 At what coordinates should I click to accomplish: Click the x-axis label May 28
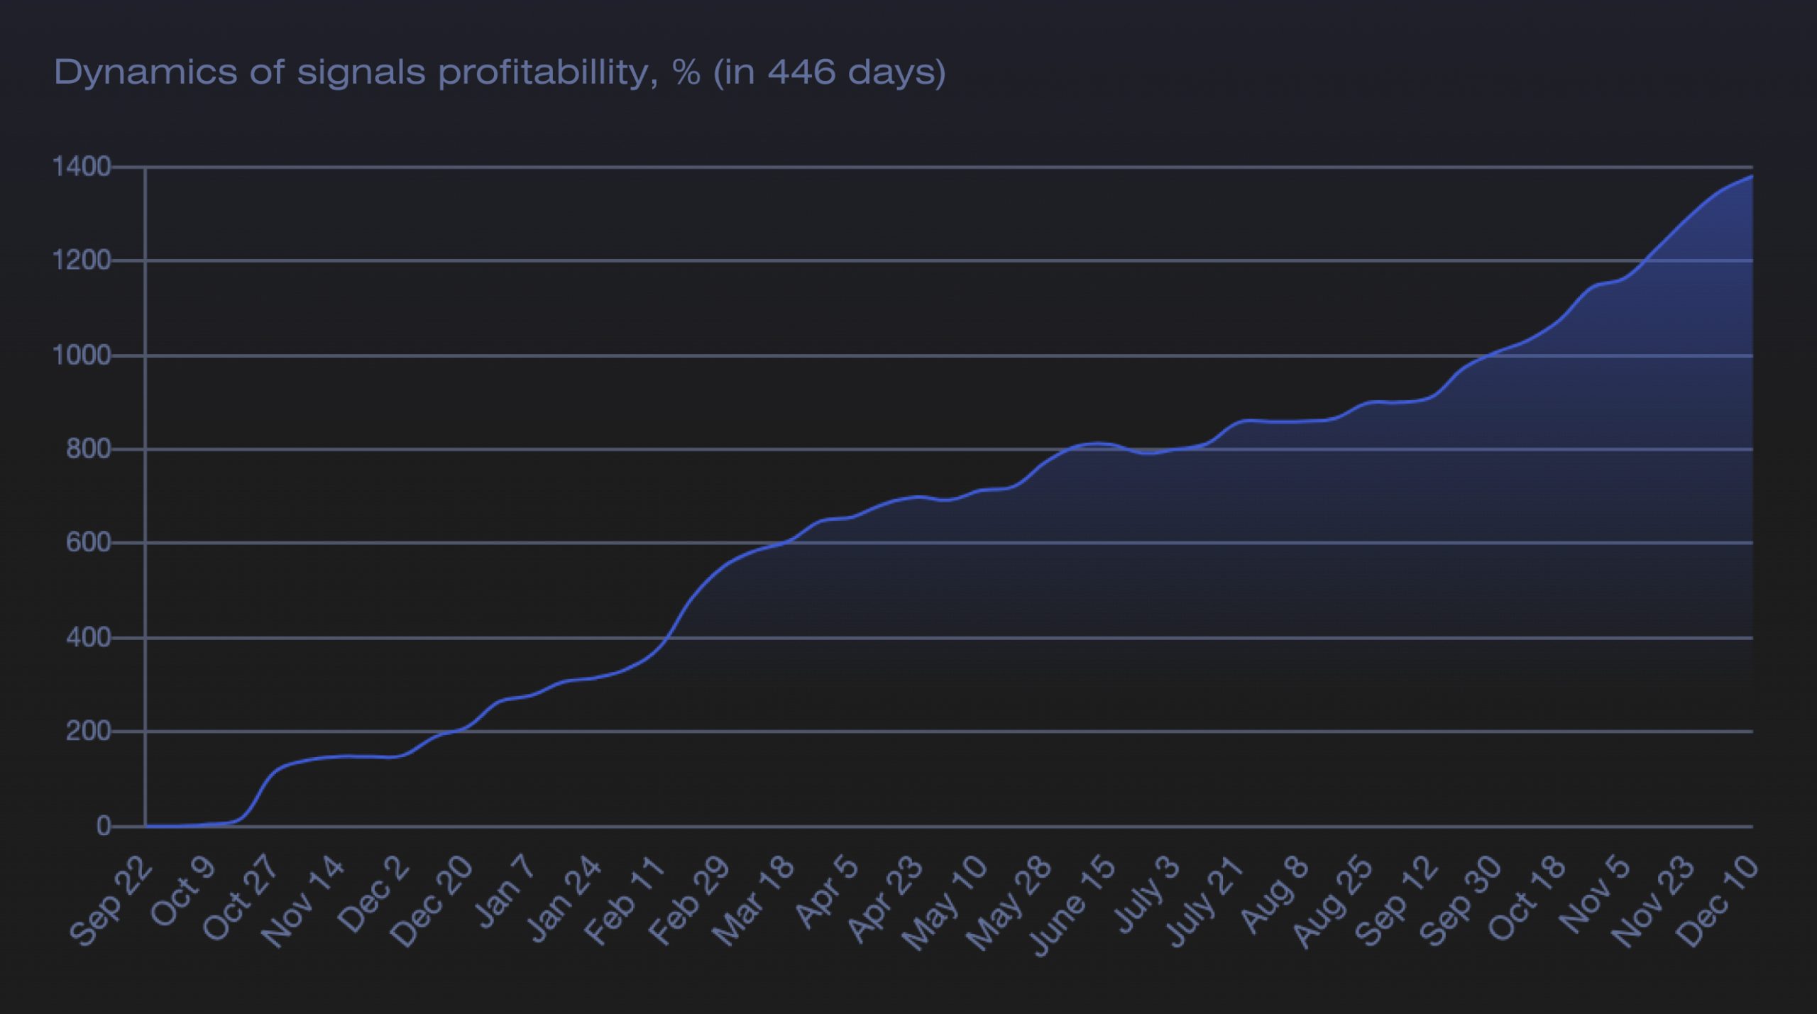(1009, 903)
